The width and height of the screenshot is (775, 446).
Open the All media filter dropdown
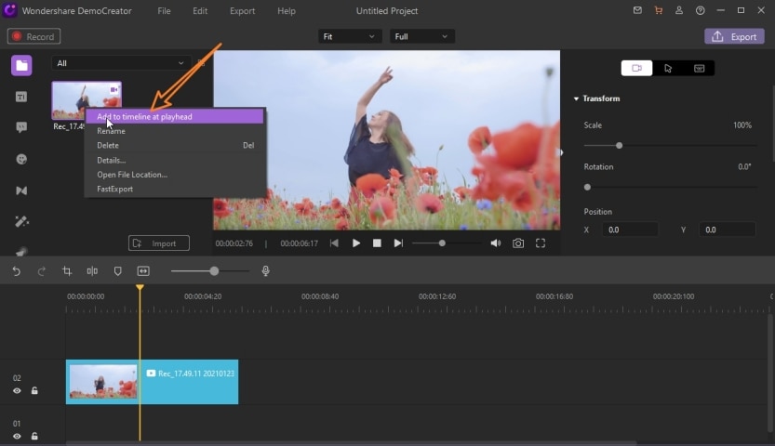[x=120, y=63]
